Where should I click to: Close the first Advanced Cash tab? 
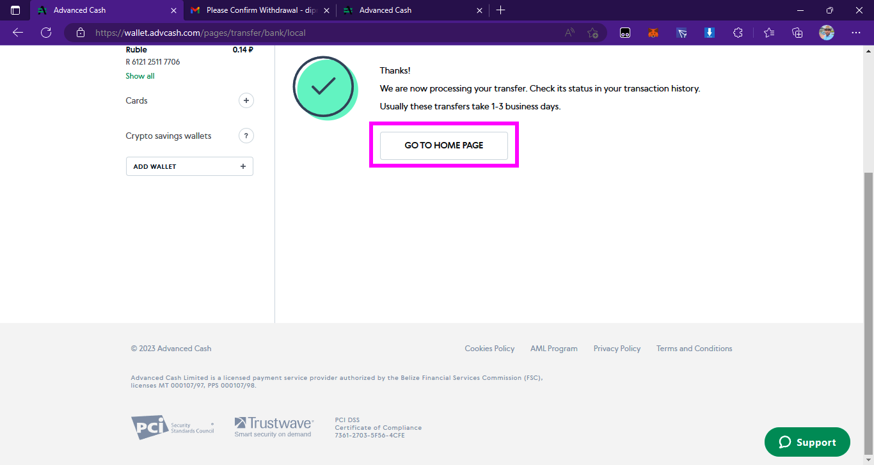click(173, 10)
